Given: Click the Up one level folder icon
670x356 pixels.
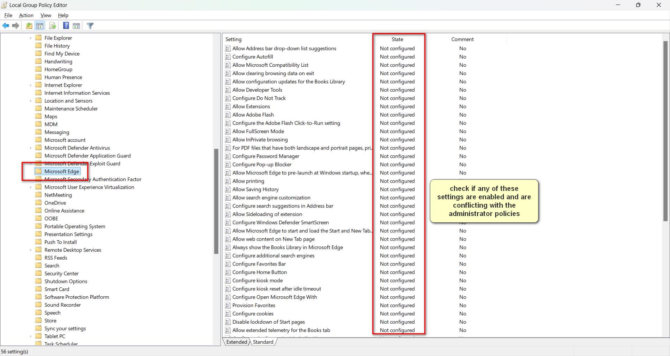Looking at the screenshot, I should pos(29,25).
